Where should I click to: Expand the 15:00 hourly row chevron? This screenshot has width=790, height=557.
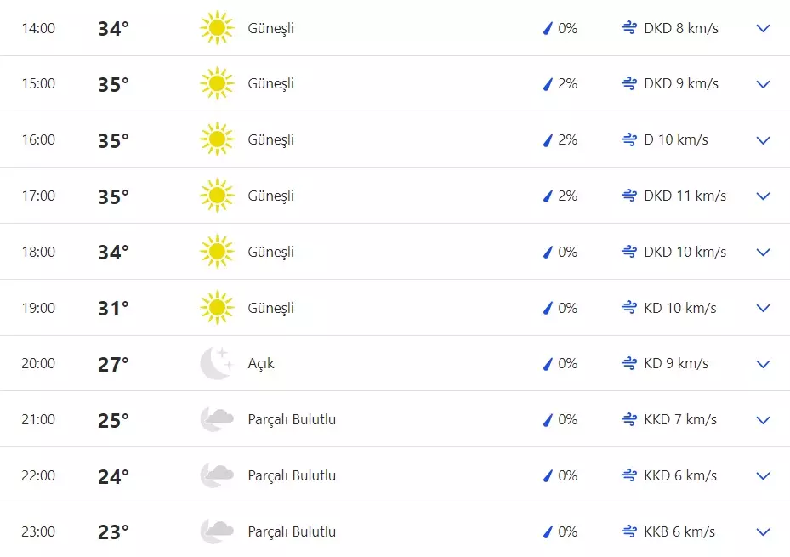(763, 84)
